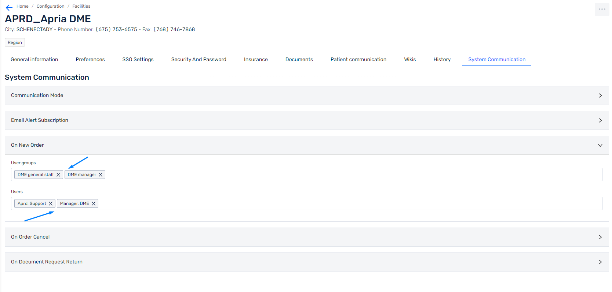Image resolution: width=612 pixels, height=292 pixels.
Task: Click the Communication Mode section header
Action: 307,96
